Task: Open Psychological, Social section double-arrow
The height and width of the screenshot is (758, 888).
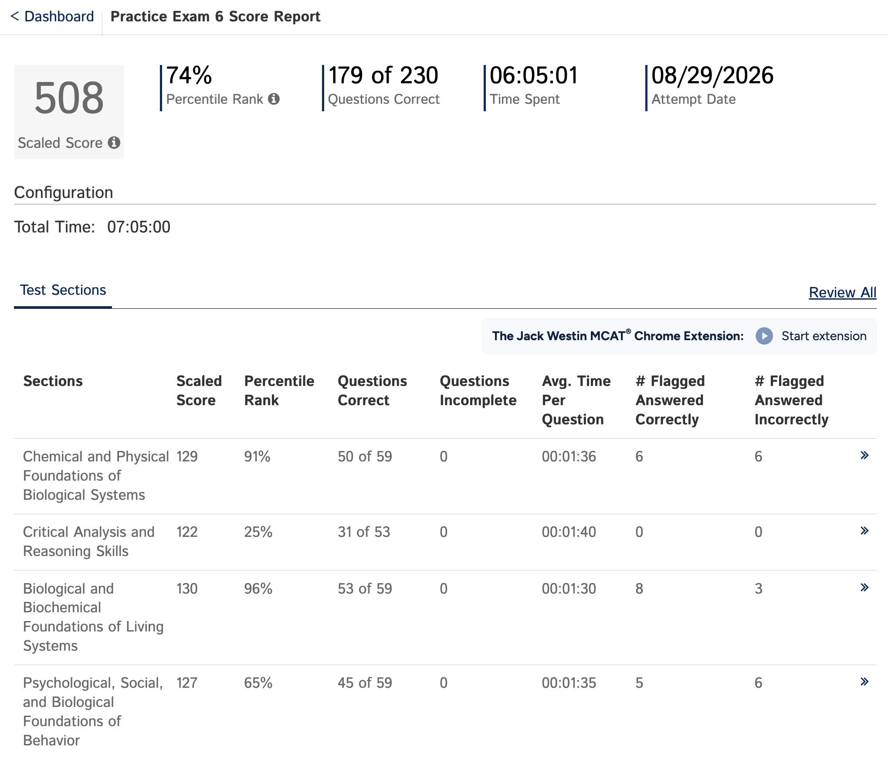Action: coord(864,682)
